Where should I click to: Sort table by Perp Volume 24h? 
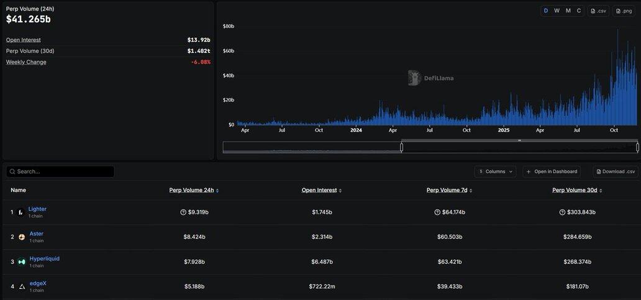193,190
